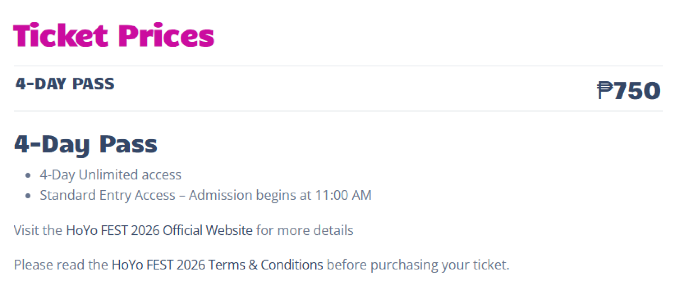Image resolution: width=675 pixels, height=281 pixels.
Task: Click the Standard Entry Access text
Action: (x=108, y=195)
